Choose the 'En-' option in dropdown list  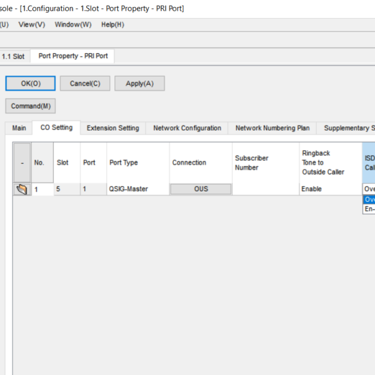coord(369,209)
